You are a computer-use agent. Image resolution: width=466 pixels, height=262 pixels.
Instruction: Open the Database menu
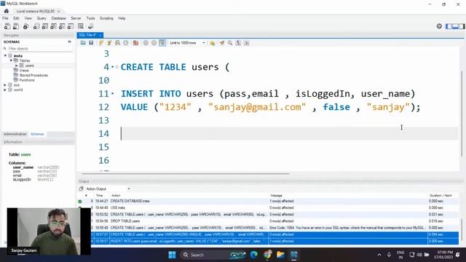click(x=58, y=18)
